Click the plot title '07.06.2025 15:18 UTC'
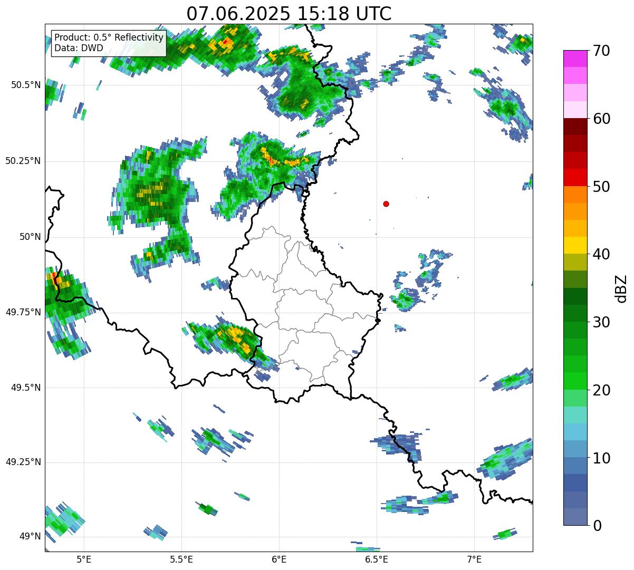634x570 pixels. (289, 14)
